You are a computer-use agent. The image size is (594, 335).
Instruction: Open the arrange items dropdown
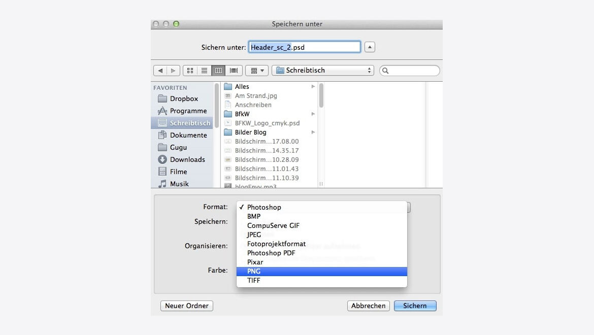pos(257,71)
